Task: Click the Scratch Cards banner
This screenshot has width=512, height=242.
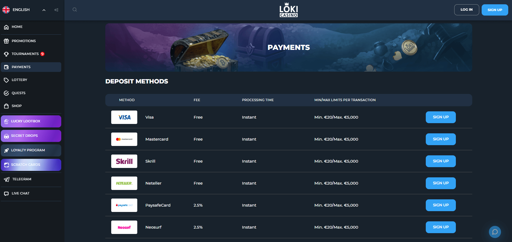Action: point(31,165)
